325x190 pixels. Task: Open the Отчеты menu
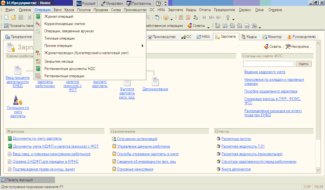click(x=205, y=10)
